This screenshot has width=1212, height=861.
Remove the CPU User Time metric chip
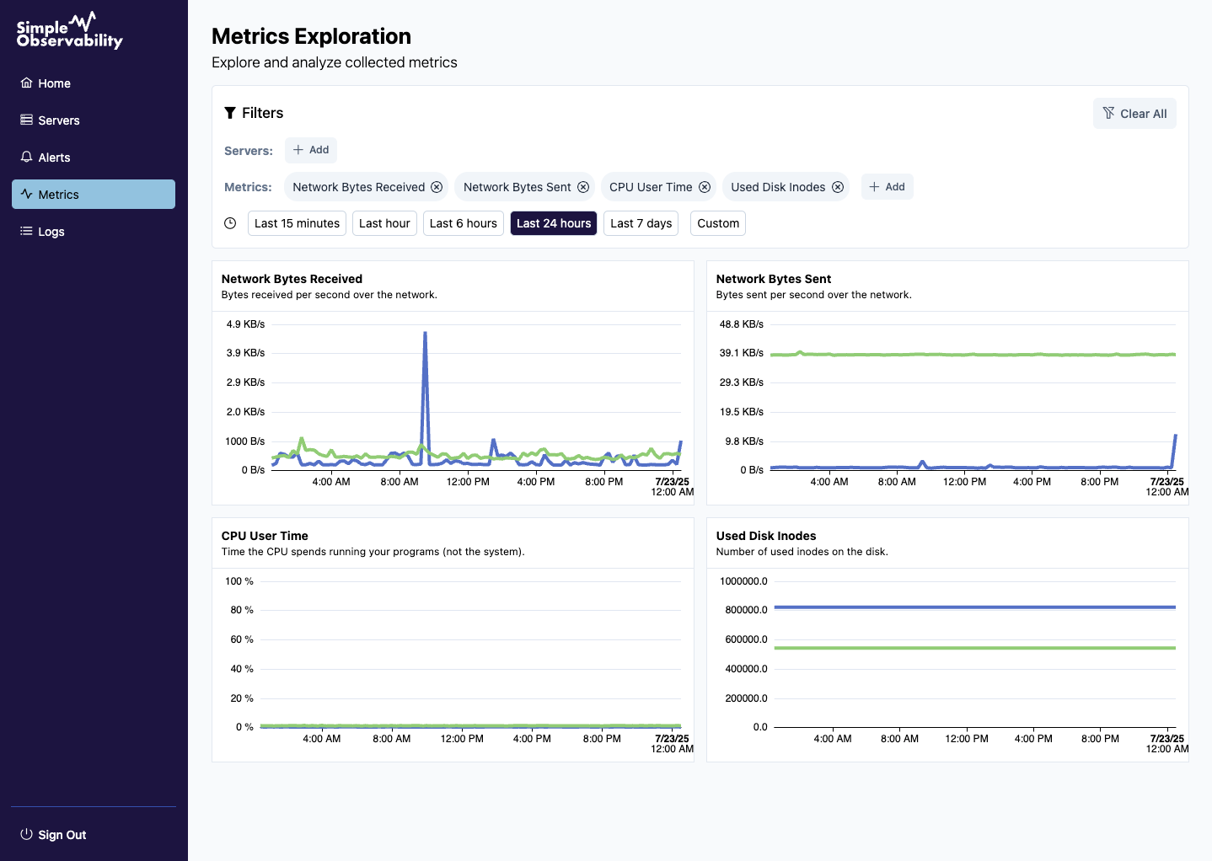(705, 187)
